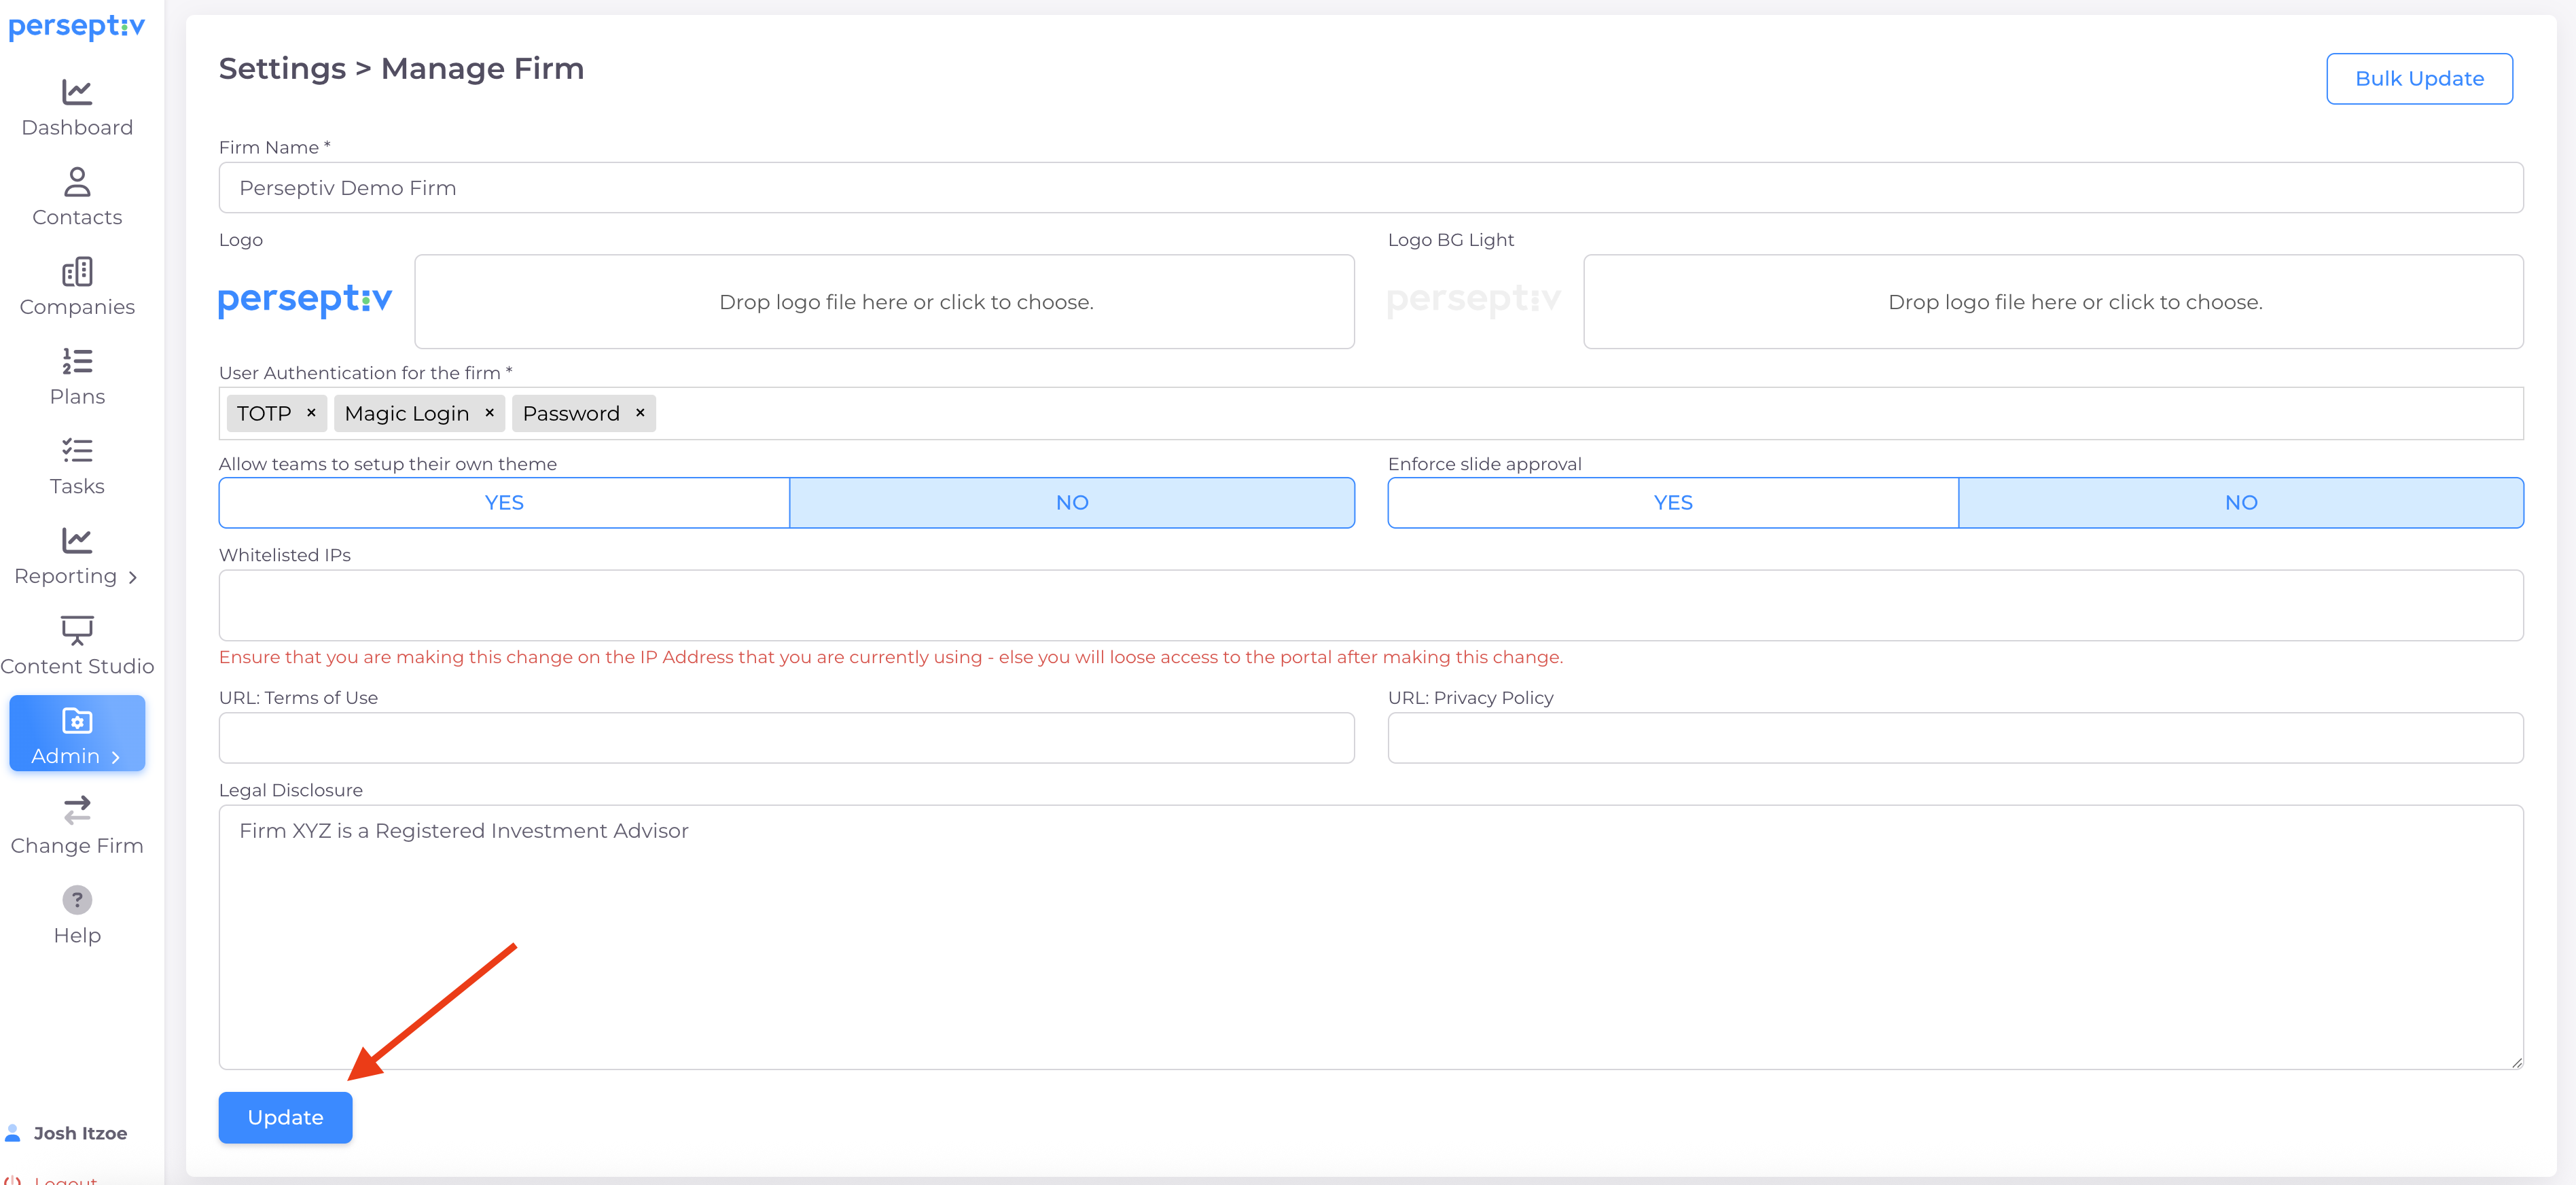Expand the Reporting submenu chevron
Image resolution: width=2576 pixels, height=1185 pixels.
[x=132, y=577]
